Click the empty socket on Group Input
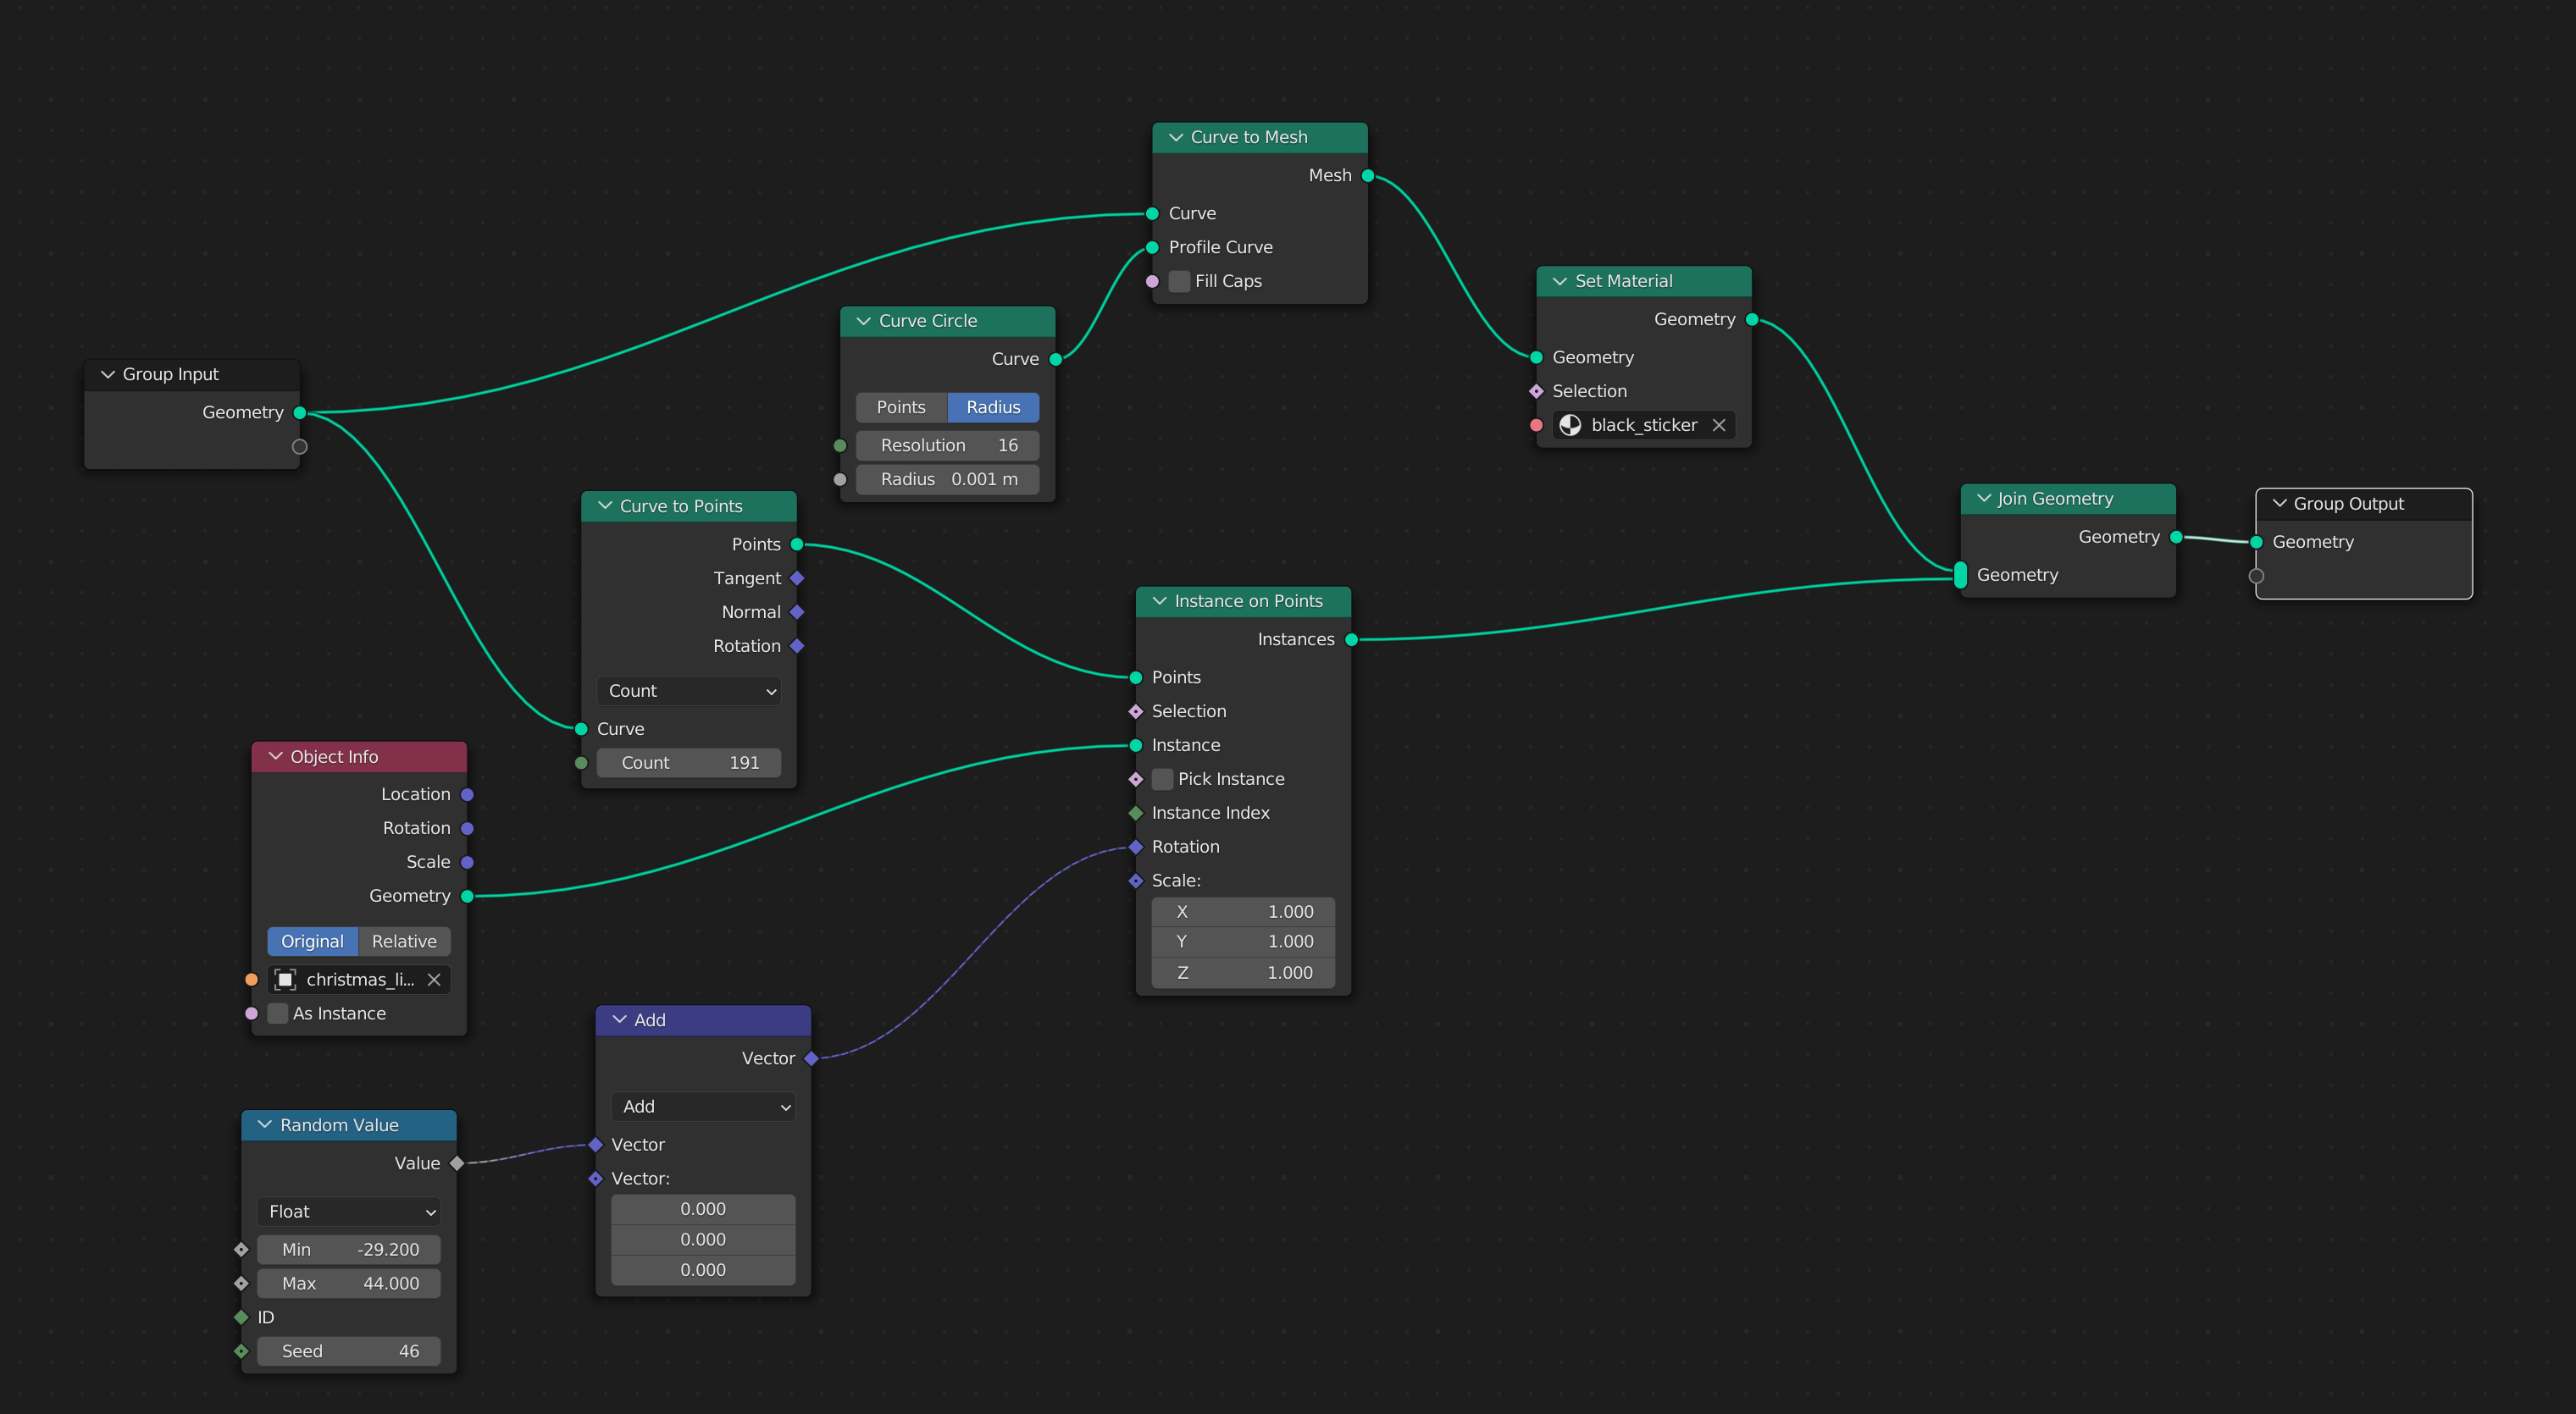2576x1414 pixels. pos(299,447)
